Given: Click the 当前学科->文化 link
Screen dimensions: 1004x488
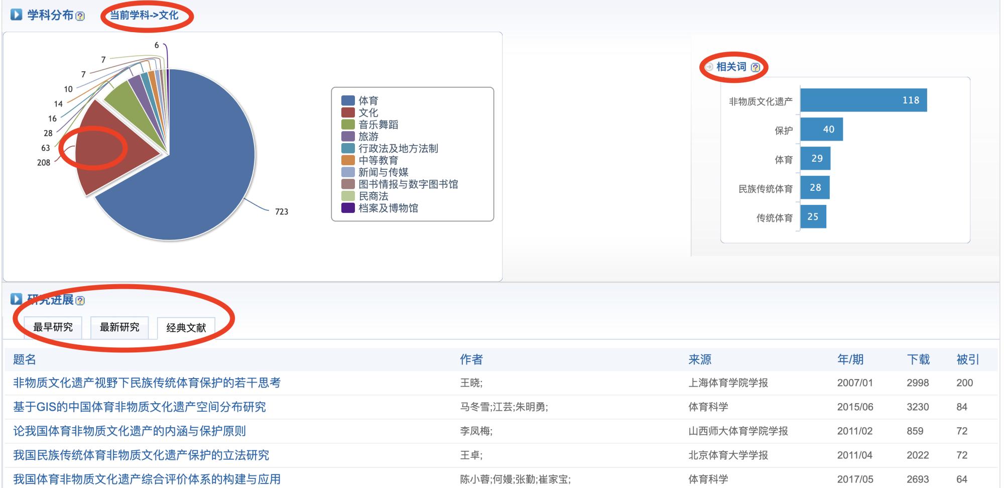Looking at the screenshot, I should pyautogui.click(x=144, y=15).
